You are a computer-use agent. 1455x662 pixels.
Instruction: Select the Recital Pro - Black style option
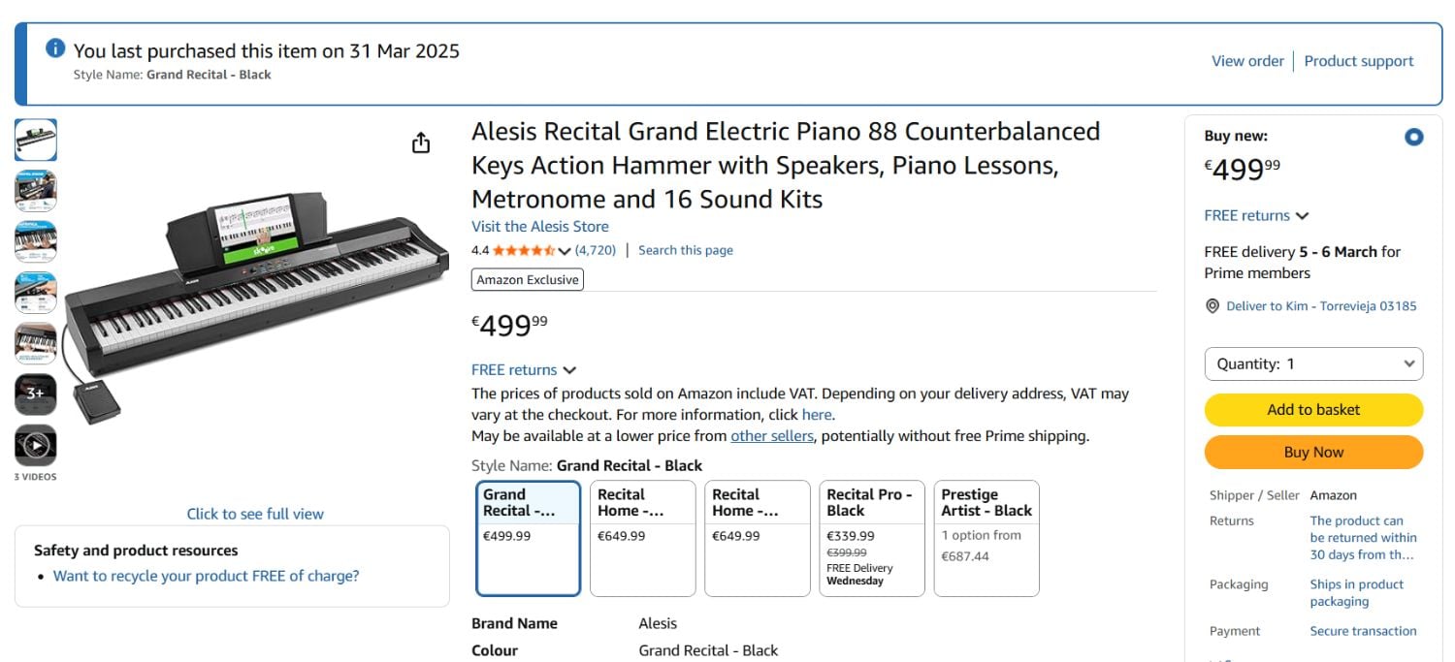pos(870,536)
